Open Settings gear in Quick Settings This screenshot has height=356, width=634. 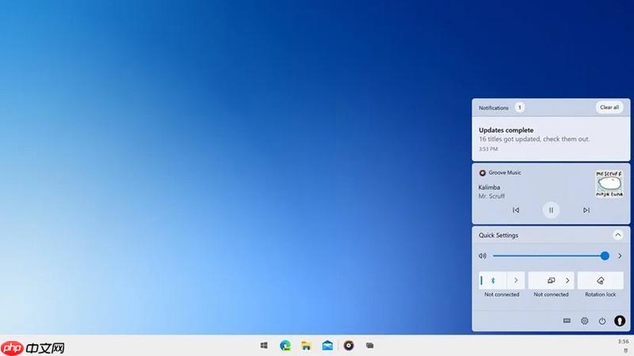tap(585, 321)
